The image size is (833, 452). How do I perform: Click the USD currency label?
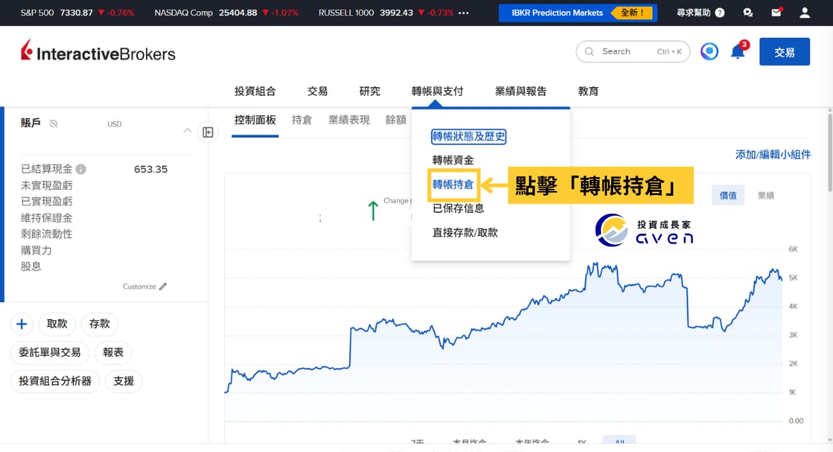coord(115,124)
